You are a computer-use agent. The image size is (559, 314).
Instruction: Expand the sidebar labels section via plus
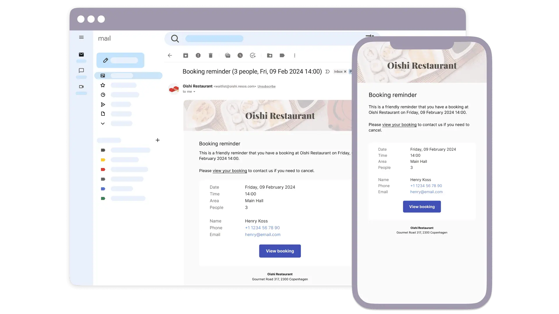pyautogui.click(x=157, y=140)
